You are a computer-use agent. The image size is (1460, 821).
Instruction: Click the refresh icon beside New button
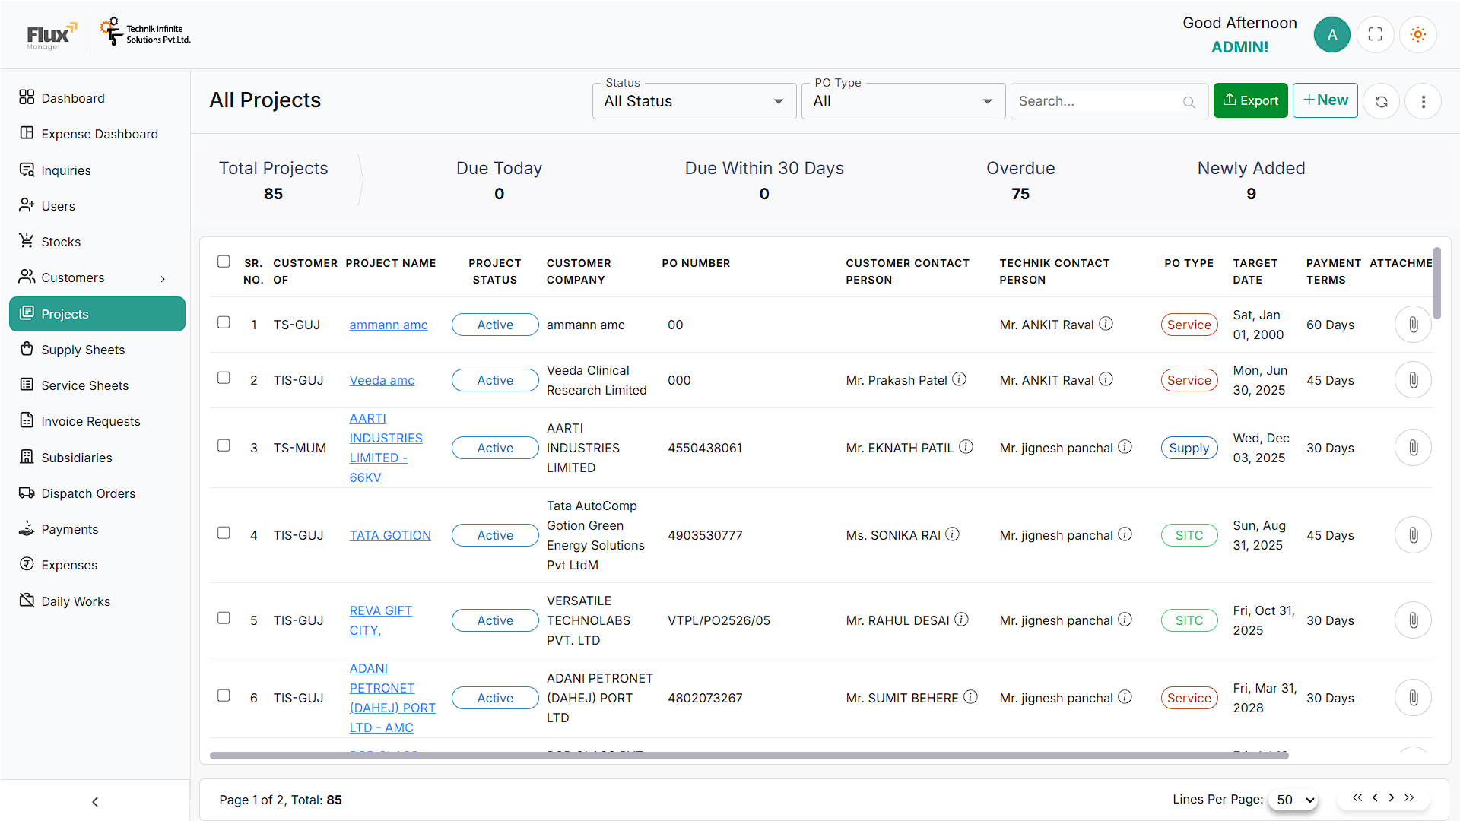(1381, 101)
